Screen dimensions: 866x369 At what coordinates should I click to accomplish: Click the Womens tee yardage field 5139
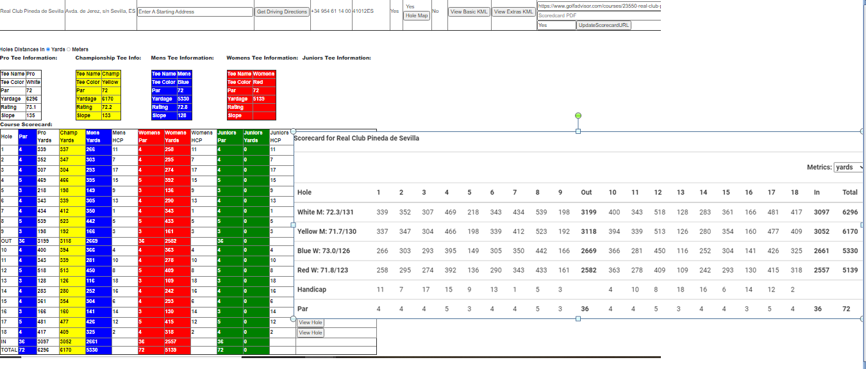point(263,99)
